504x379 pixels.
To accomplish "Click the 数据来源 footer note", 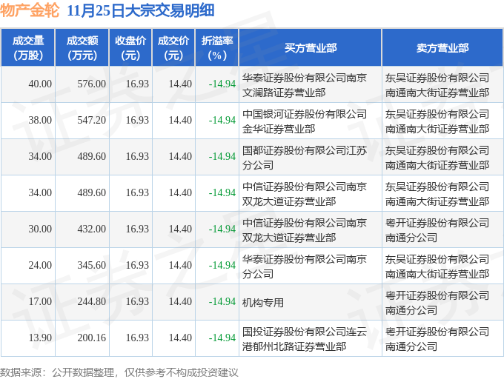I will point(119,372).
